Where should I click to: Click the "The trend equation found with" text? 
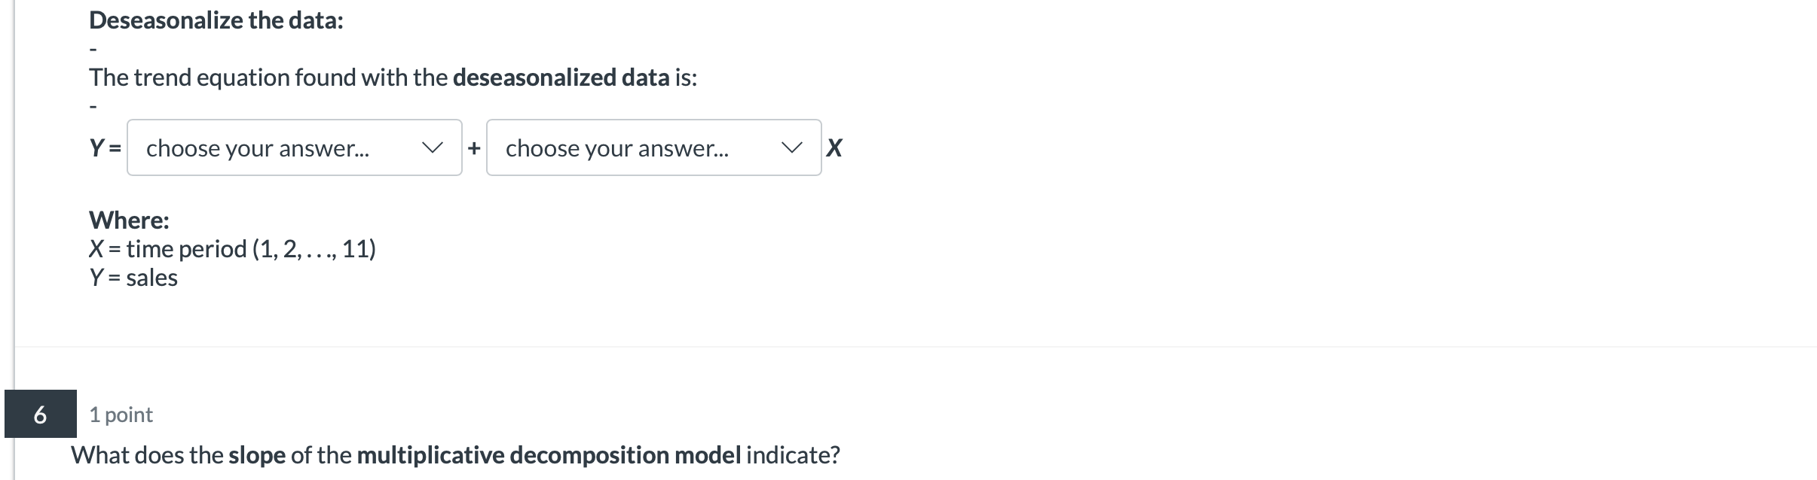[268, 77]
